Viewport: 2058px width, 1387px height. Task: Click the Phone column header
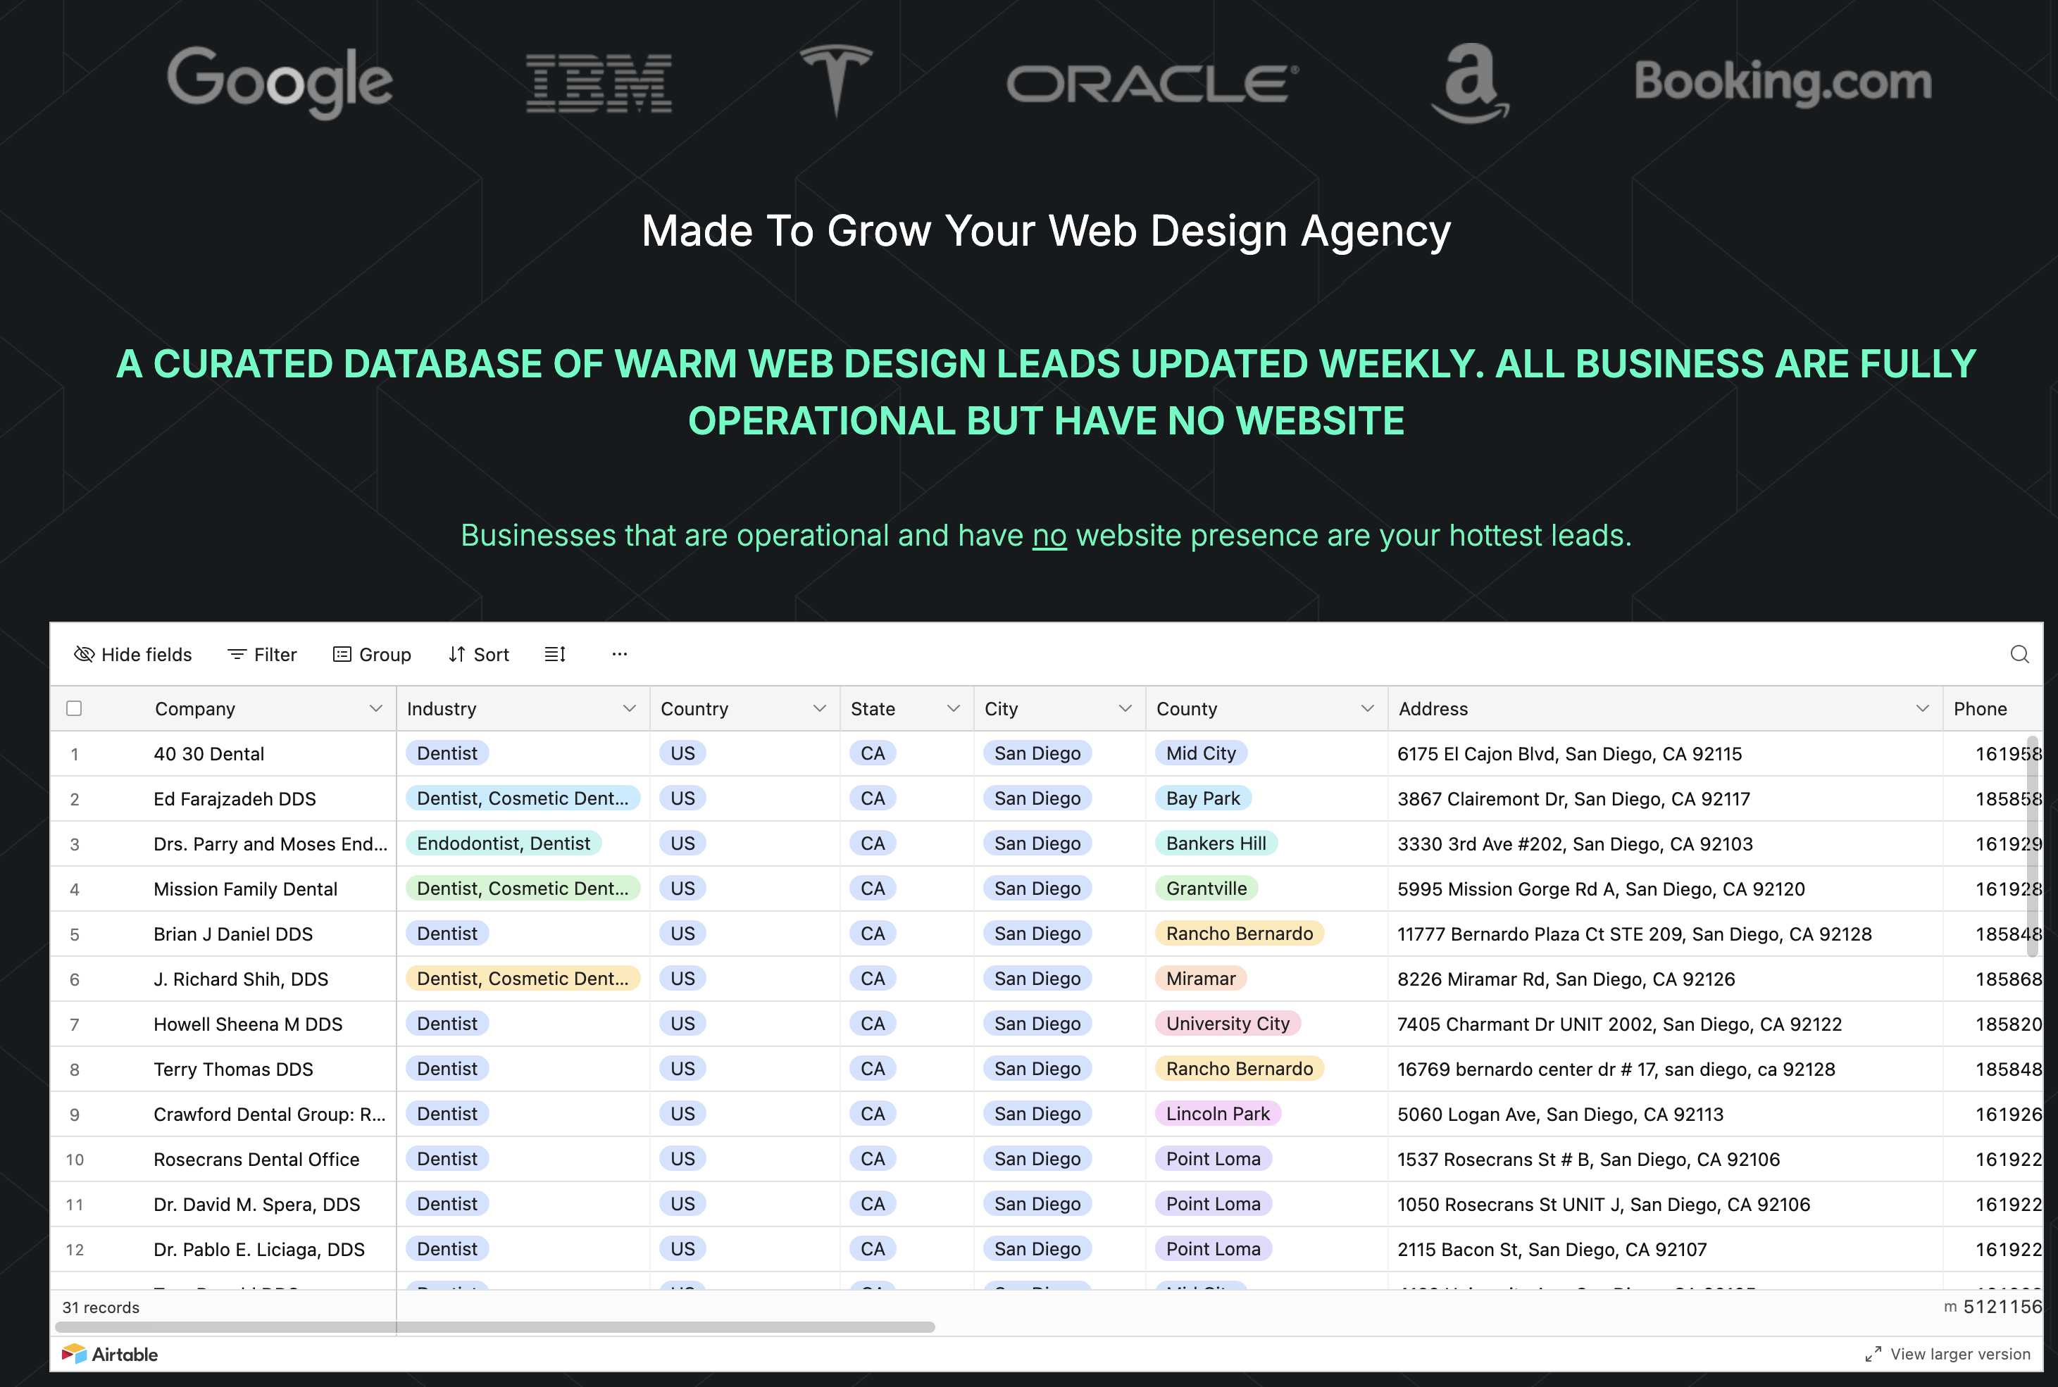(x=1992, y=708)
